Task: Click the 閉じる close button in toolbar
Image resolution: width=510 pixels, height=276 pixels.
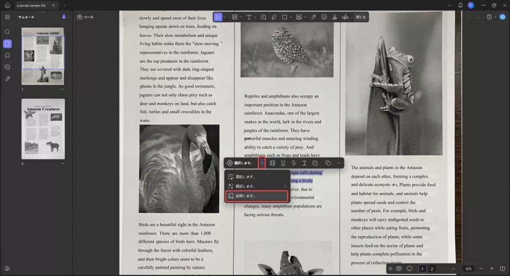Action: click(361, 17)
